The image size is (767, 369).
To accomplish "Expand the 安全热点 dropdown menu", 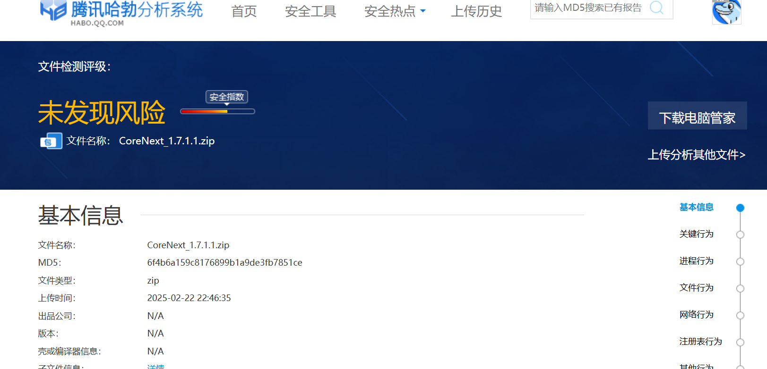I will point(395,11).
